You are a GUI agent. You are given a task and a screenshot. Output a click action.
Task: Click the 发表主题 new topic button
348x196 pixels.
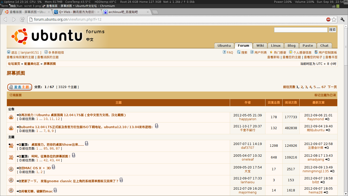20,87
